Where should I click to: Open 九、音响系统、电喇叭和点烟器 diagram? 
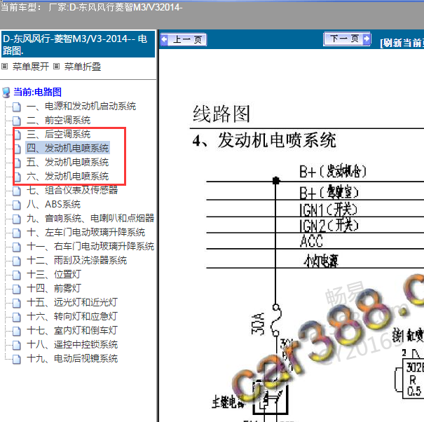(x=90, y=218)
